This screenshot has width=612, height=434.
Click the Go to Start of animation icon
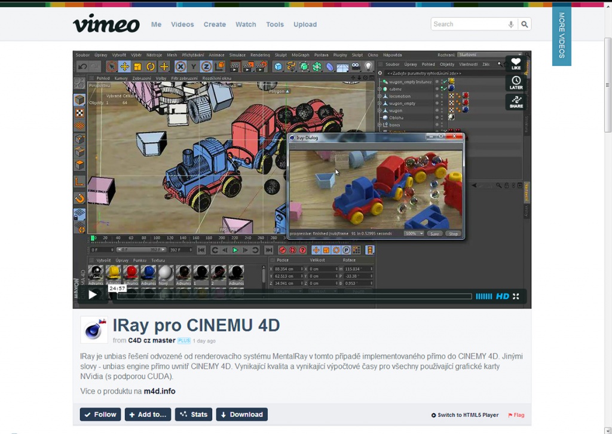(201, 250)
